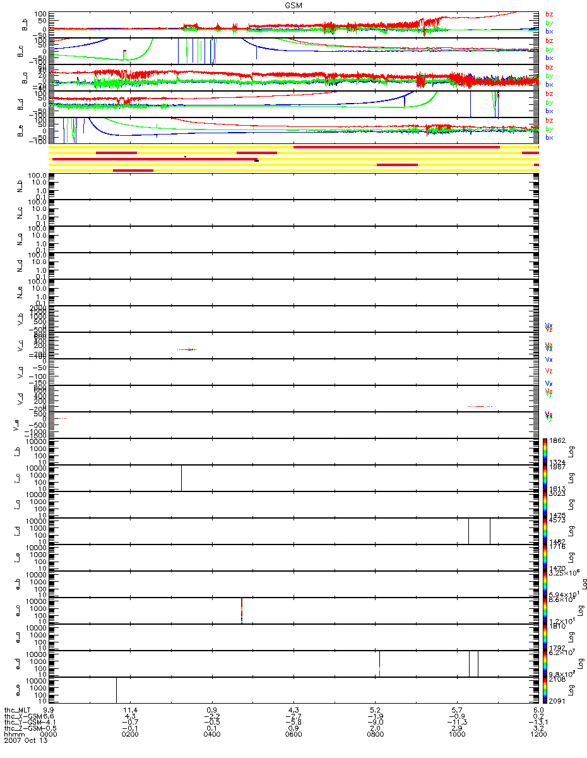Click the 0600 time tick label
Image resolution: width=587 pixels, height=758 pixels.
coord(293,735)
